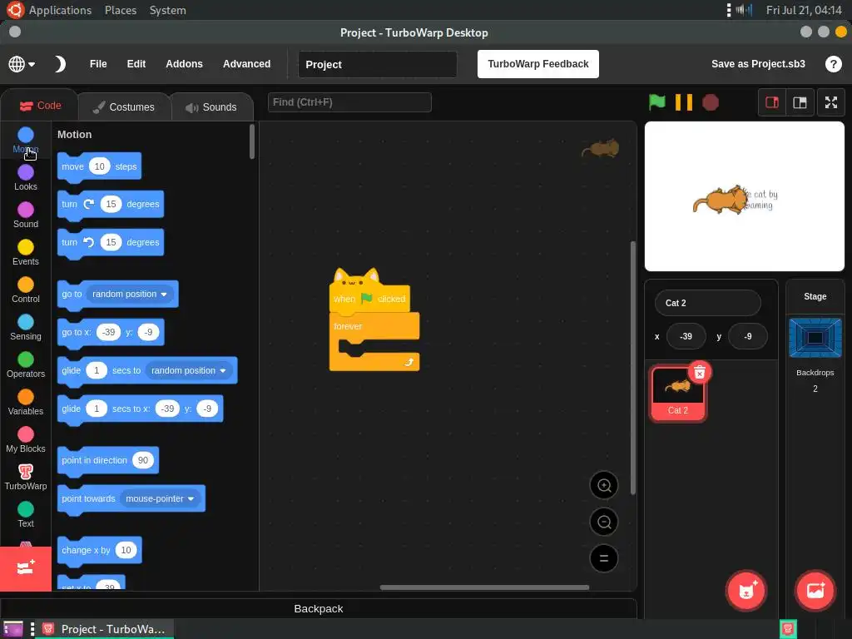This screenshot has width=852, height=639.
Task: Edit the sprite y position field
Action: tap(748, 336)
